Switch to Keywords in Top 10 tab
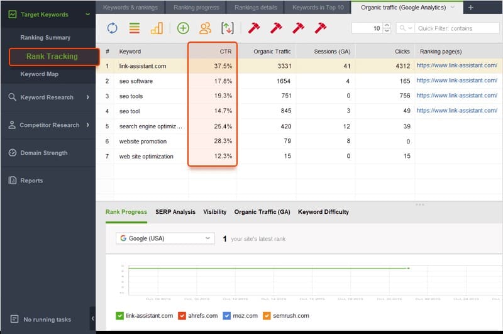The width and height of the screenshot is (503, 334). coord(318,8)
